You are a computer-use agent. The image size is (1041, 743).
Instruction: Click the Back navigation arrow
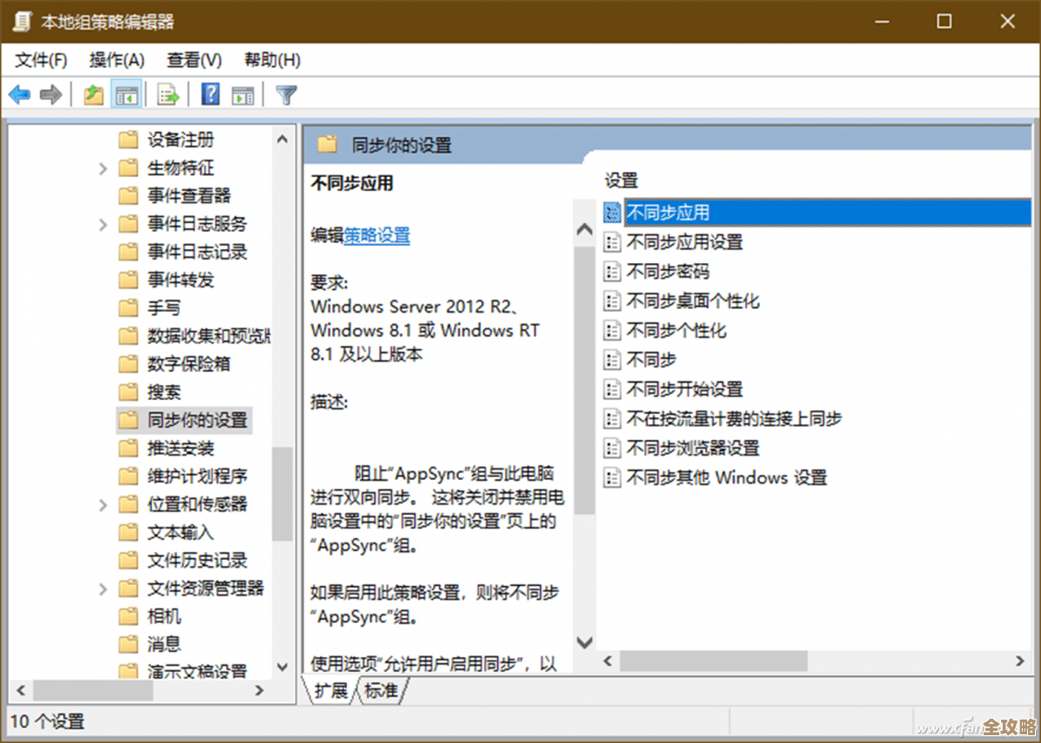click(19, 94)
